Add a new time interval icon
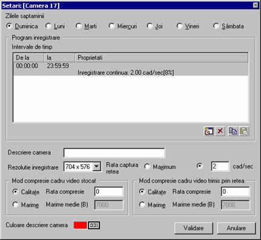 point(209,131)
